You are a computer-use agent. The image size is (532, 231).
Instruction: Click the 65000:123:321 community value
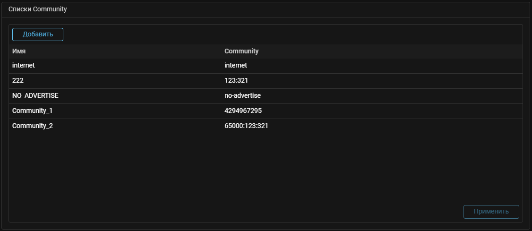coord(247,126)
